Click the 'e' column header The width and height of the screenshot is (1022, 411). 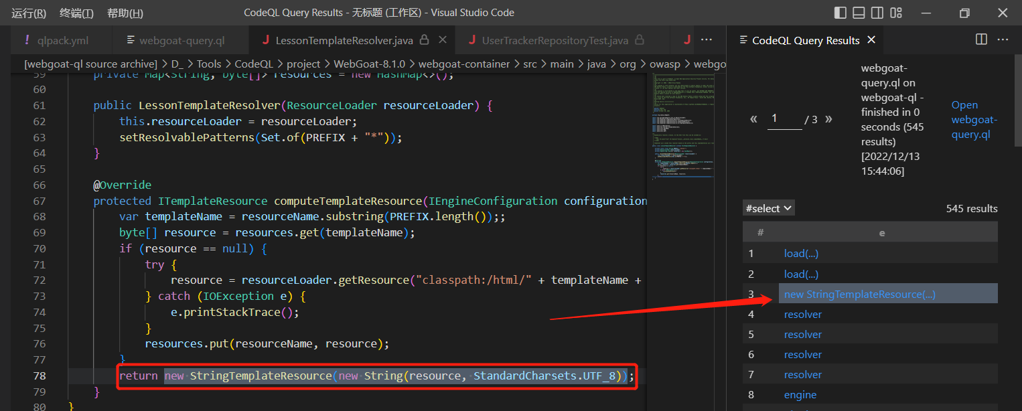tap(882, 232)
